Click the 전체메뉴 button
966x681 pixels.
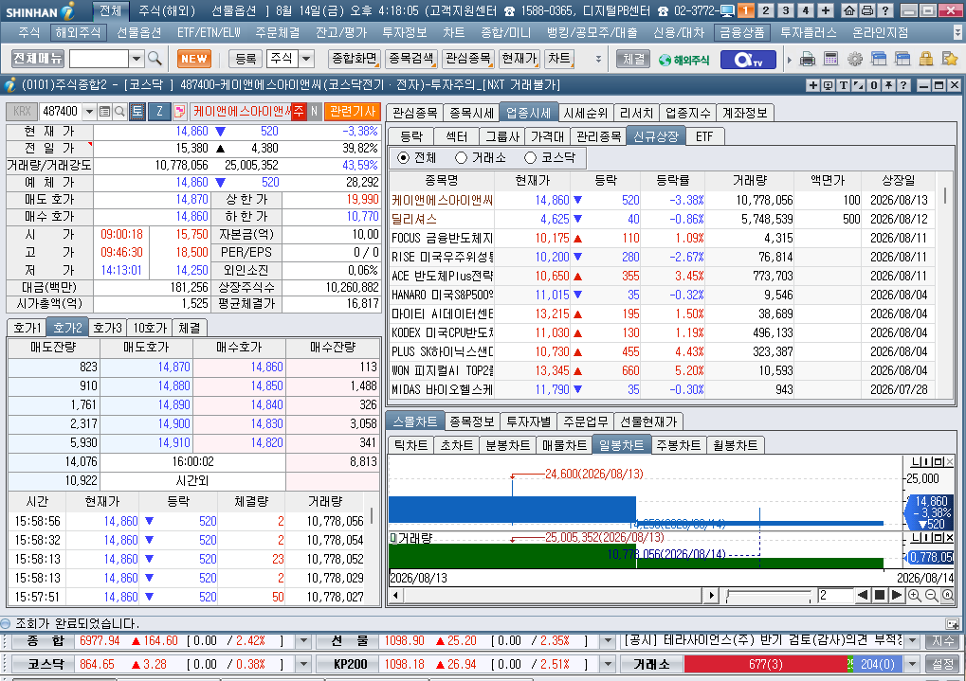coord(38,59)
